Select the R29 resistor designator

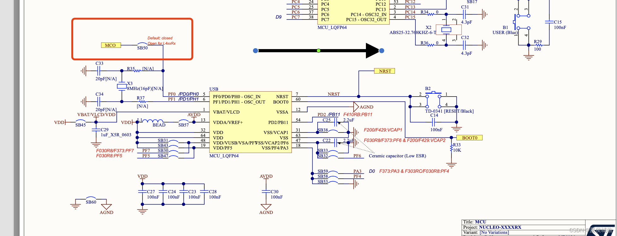pos(538,42)
